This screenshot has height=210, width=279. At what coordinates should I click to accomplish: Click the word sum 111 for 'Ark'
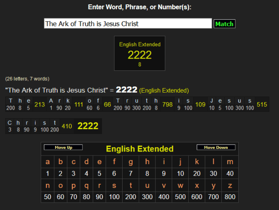(x=79, y=104)
